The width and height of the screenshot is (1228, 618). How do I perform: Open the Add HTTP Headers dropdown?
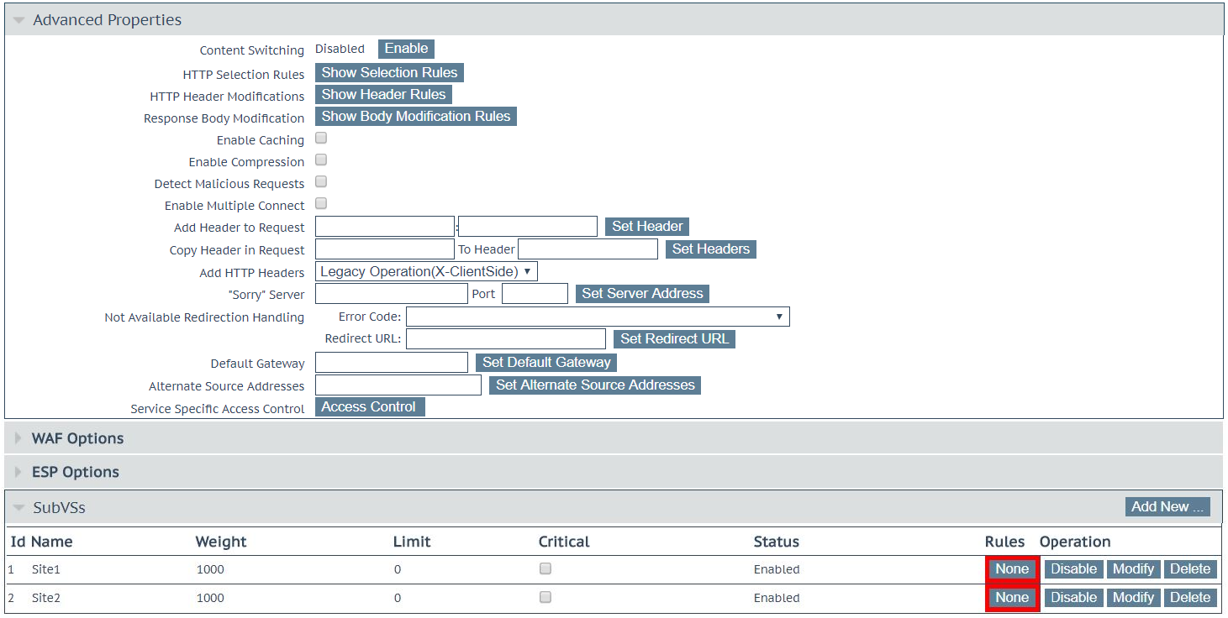tap(426, 271)
